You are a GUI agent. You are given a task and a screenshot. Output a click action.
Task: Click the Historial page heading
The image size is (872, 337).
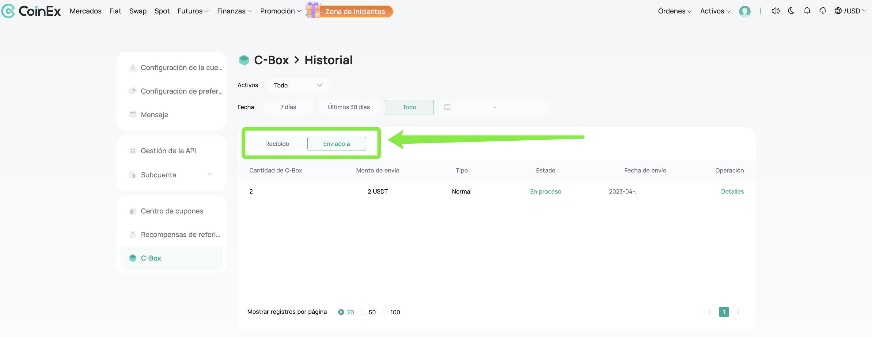coord(328,60)
